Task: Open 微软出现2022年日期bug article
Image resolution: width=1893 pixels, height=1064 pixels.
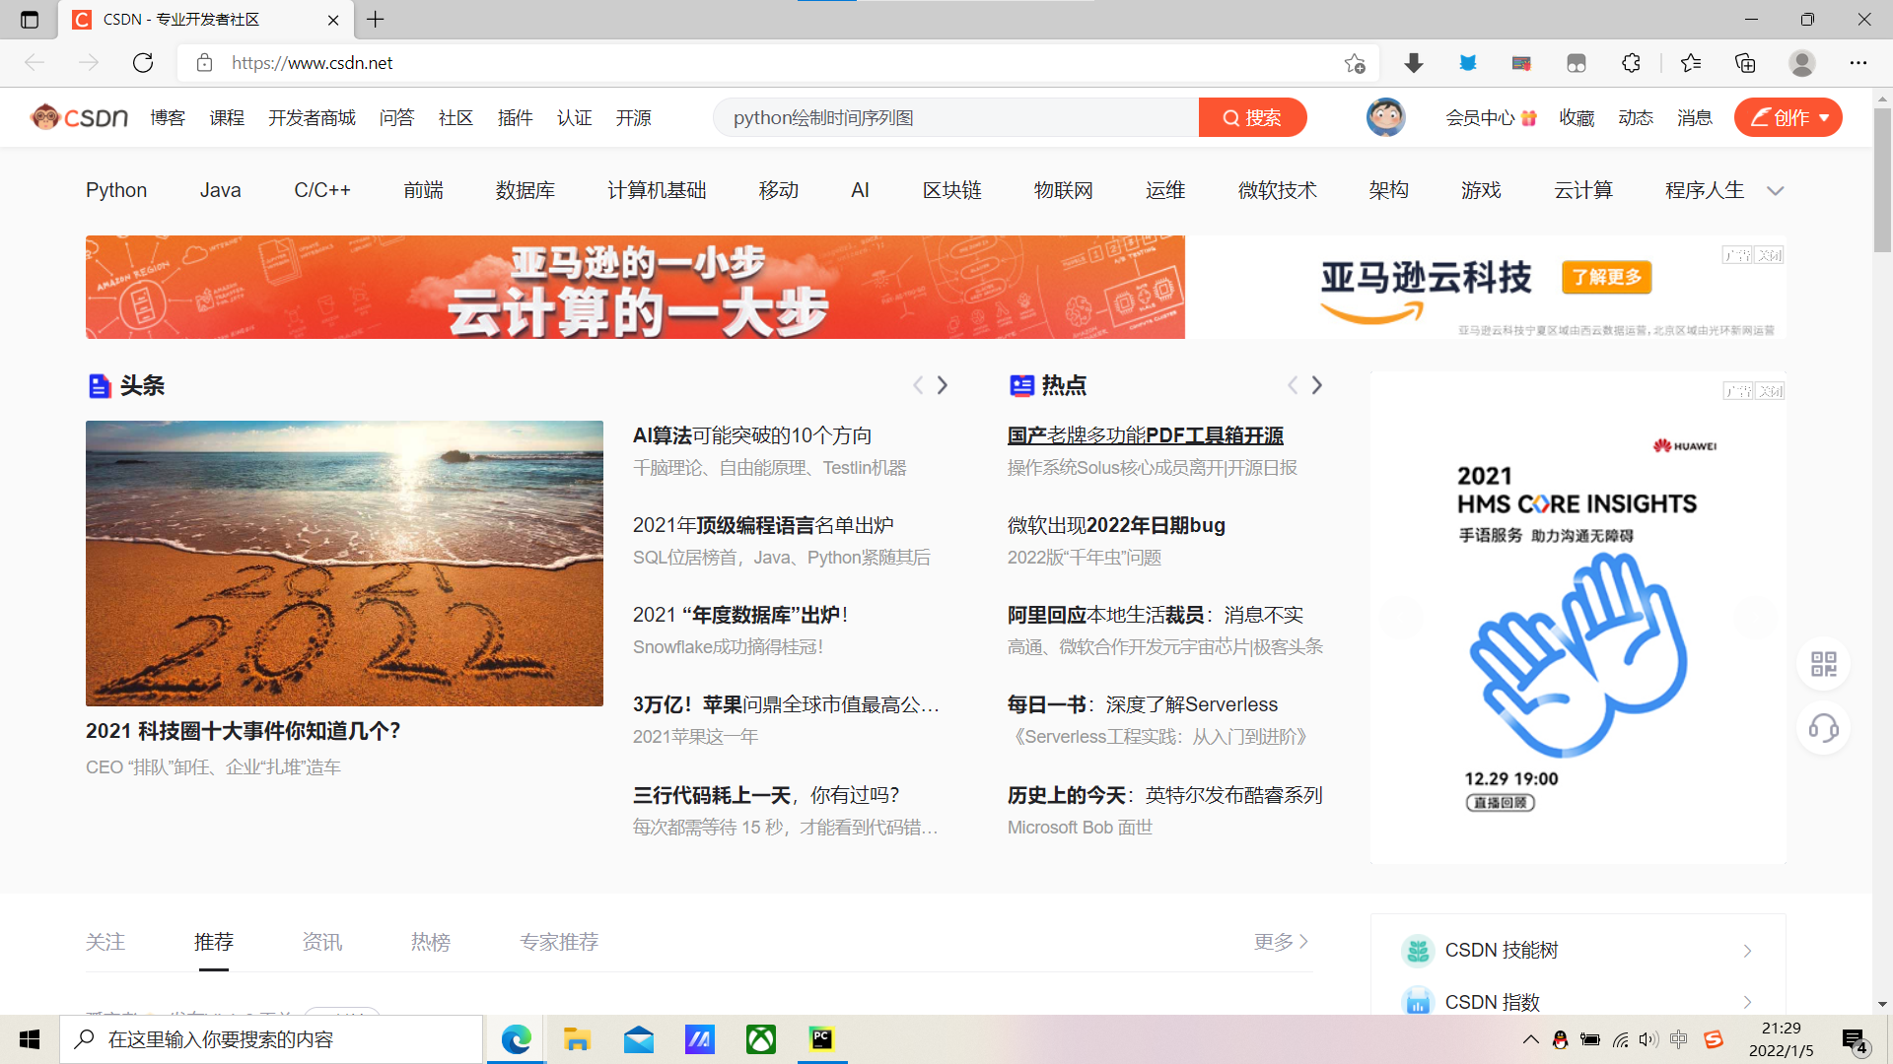Action: coord(1116,525)
